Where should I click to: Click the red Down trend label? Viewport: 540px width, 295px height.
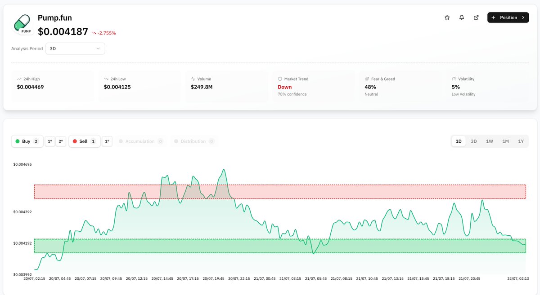point(285,87)
